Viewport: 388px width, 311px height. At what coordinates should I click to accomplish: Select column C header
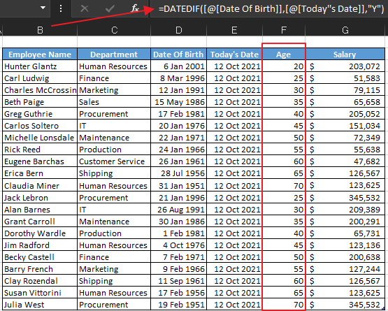coord(114,30)
